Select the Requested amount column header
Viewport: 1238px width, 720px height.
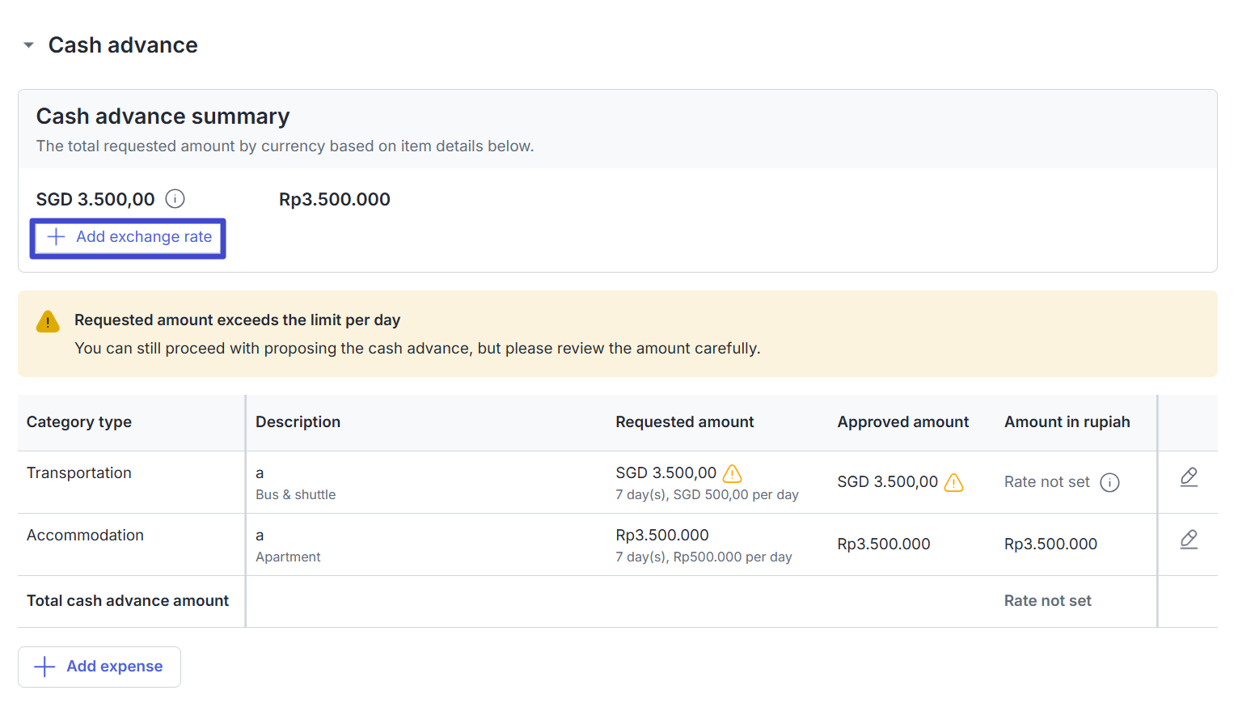[x=684, y=422]
